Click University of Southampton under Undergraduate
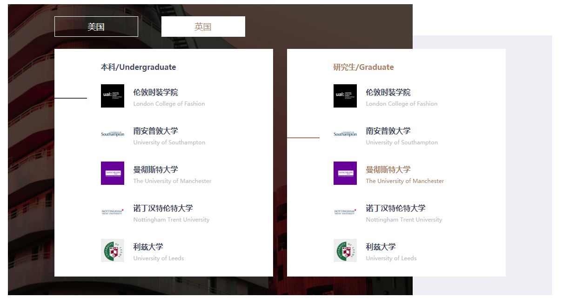 pos(169,142)
